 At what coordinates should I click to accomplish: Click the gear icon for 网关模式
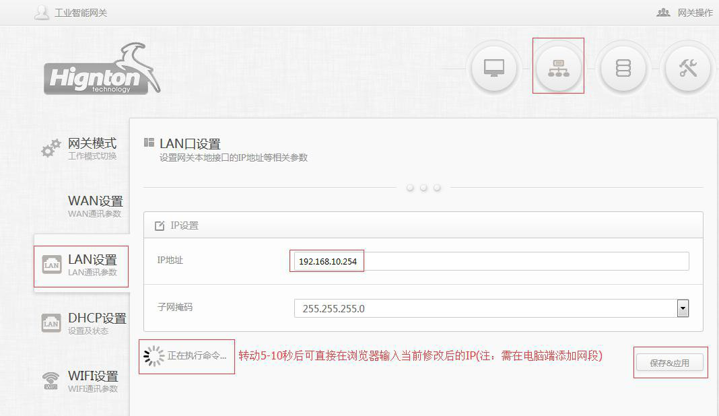click(51, 149)
